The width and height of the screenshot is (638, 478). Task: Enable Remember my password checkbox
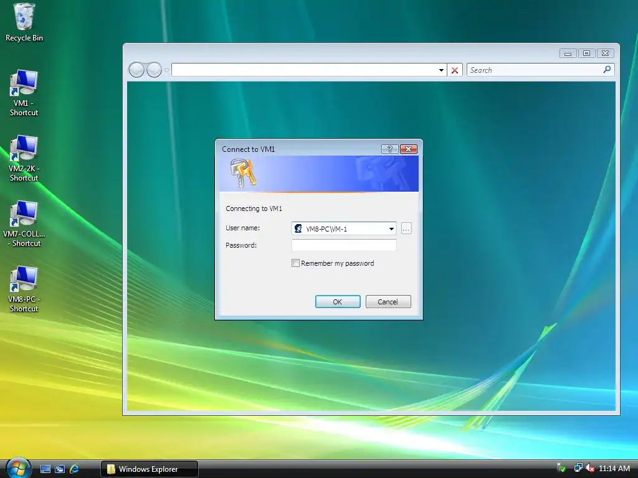pyautogui.click(x=296, y=263)
